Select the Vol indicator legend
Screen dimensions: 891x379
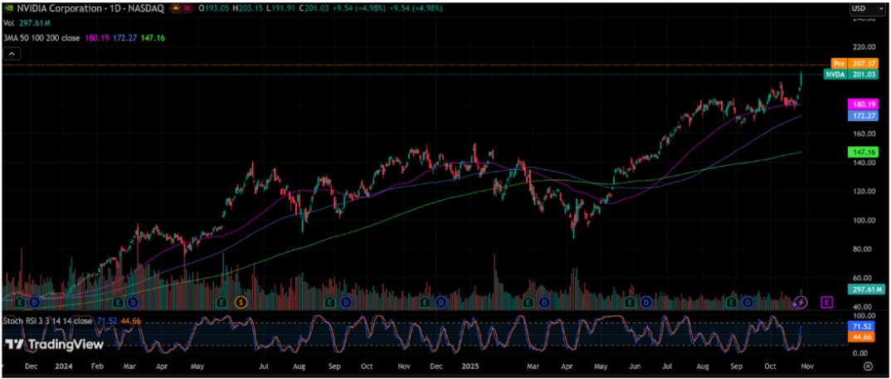click(x=10, y=22)
